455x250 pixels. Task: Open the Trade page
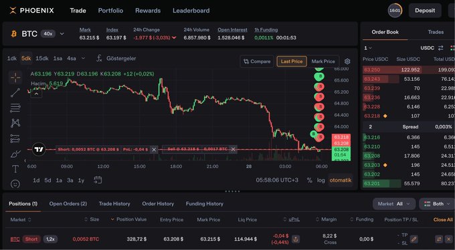coord(78,11)
